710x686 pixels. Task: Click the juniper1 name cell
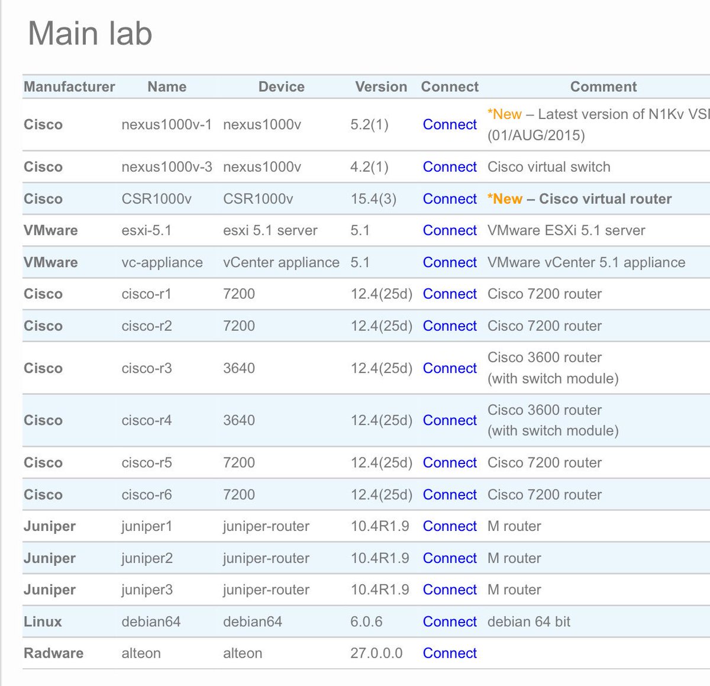(x=147, y=526)
